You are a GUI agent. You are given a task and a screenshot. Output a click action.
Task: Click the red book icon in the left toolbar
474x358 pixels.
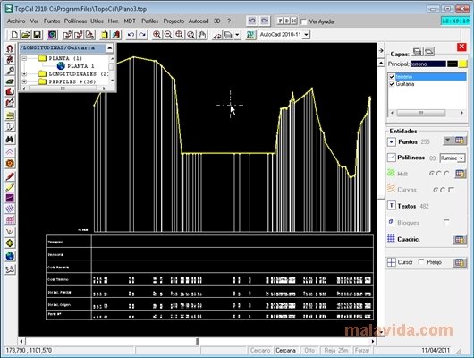[x=10, y=91]
